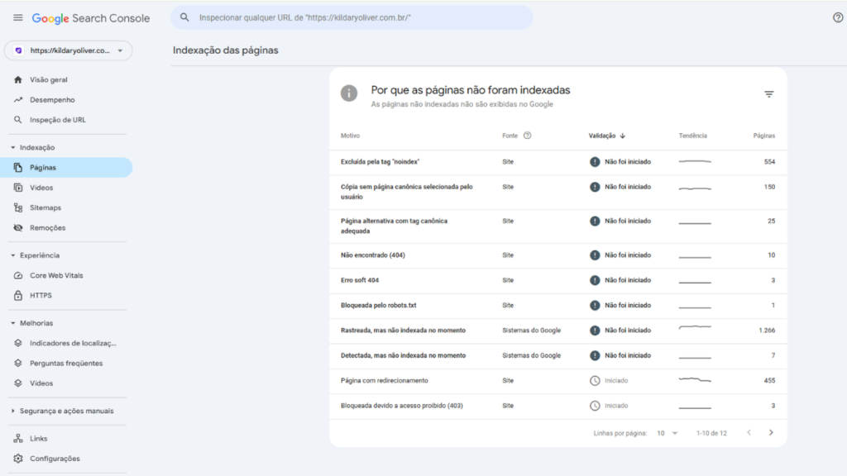This screenshot has width=847, height=476.
Task: Click the Páginas document icon in sidebar
Action: [18, 167]
